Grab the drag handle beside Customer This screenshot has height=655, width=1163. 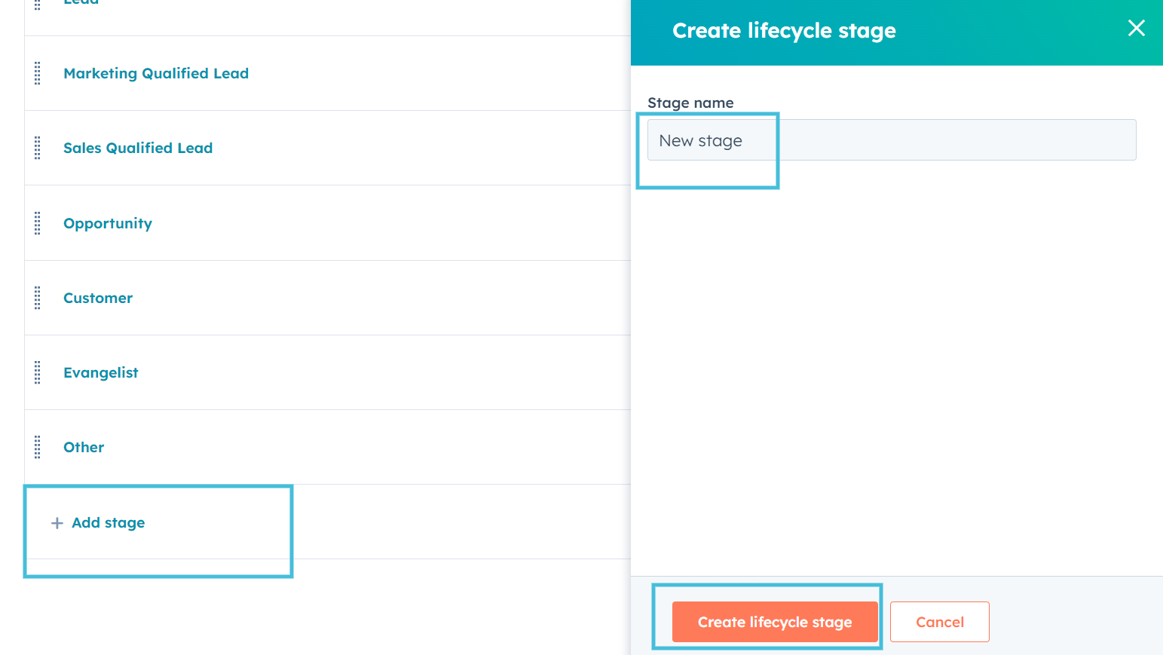tap(36, 298)
